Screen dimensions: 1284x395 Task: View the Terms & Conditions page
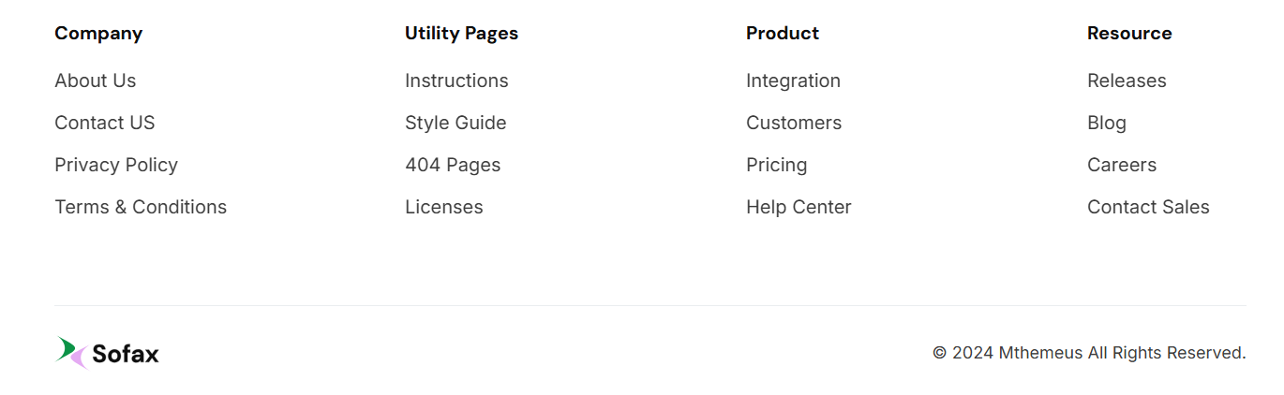pyautogui.click(x=141, y=207)
